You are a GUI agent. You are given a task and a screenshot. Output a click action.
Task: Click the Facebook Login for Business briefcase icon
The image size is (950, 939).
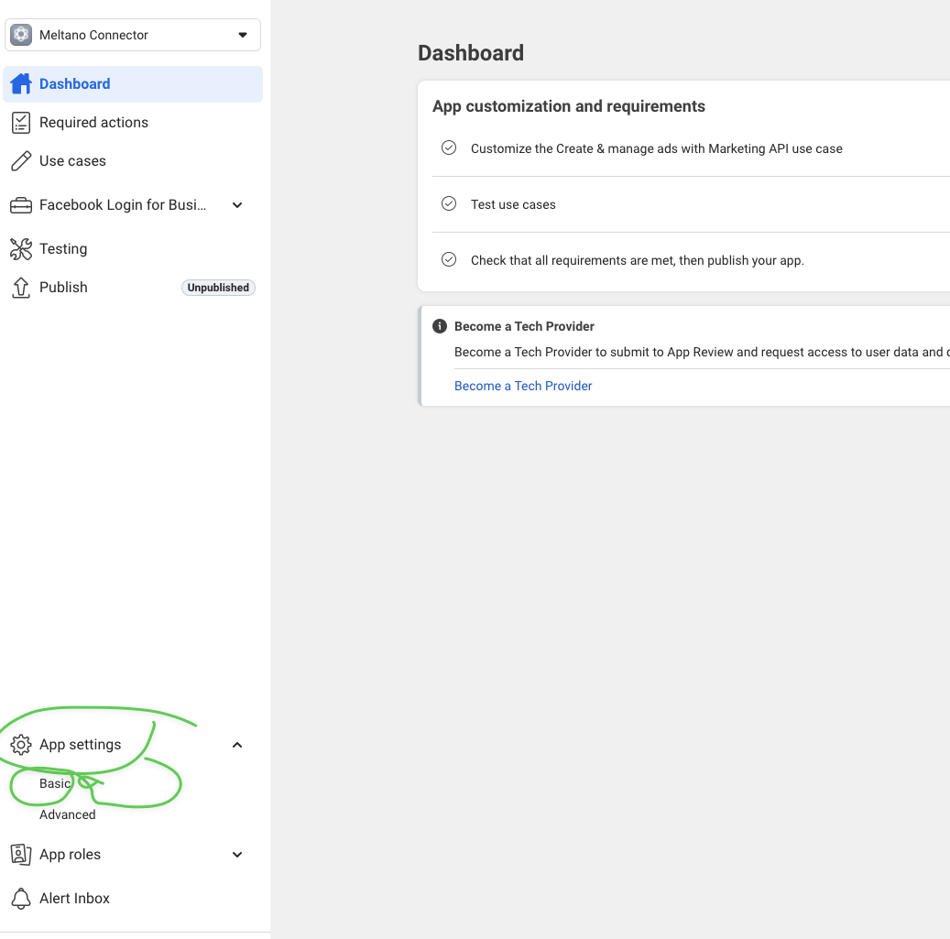coord(20,204)
